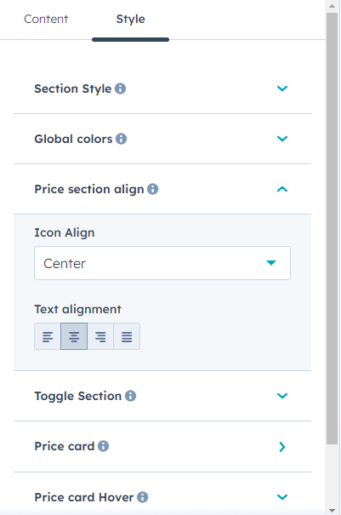Click info icon next to Global colors
The height and width of the screenshot is (515, 341).
121,139
